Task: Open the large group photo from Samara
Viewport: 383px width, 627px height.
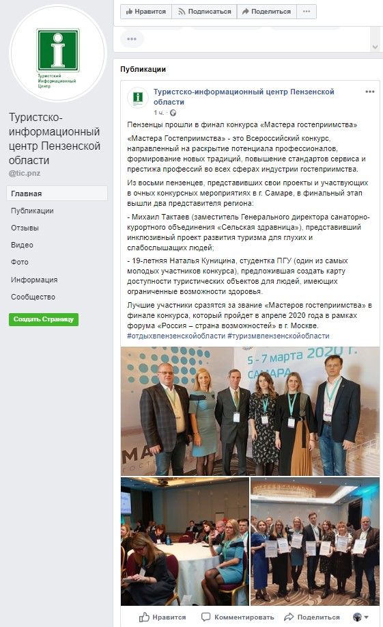Action: pos(251,411)
